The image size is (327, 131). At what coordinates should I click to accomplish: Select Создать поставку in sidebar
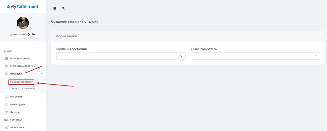(x=21, y=82)
